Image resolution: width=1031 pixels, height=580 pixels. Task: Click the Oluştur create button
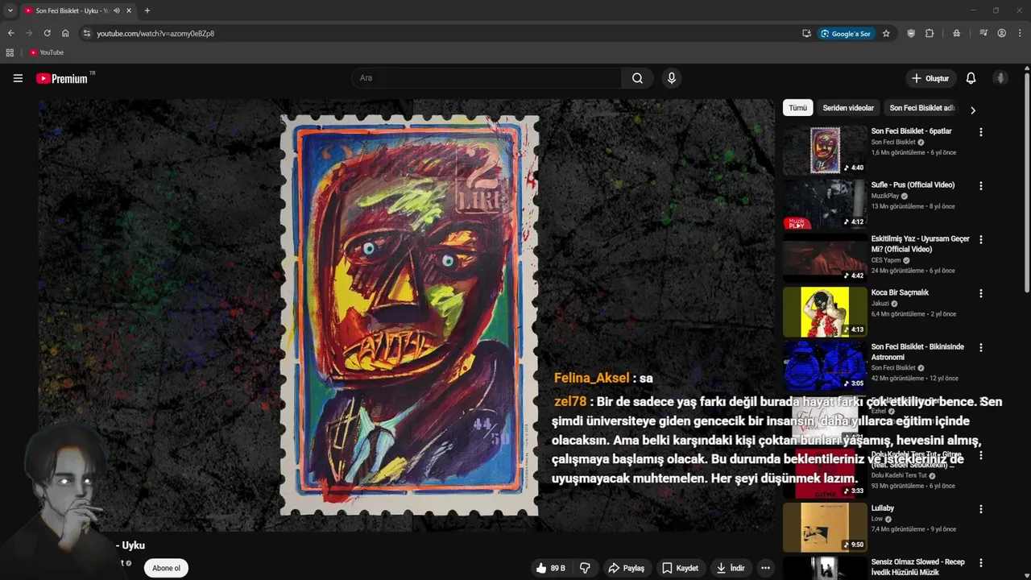pyautogui.click(x=930, y=78)
